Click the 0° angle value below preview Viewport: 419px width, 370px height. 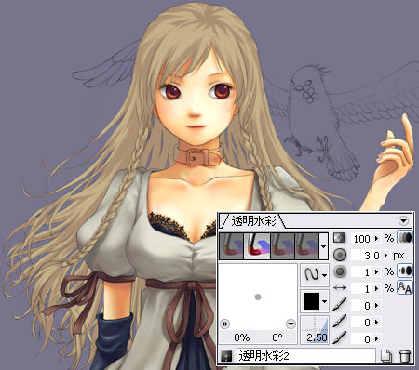pyautogui.click(x=277, y=337)
